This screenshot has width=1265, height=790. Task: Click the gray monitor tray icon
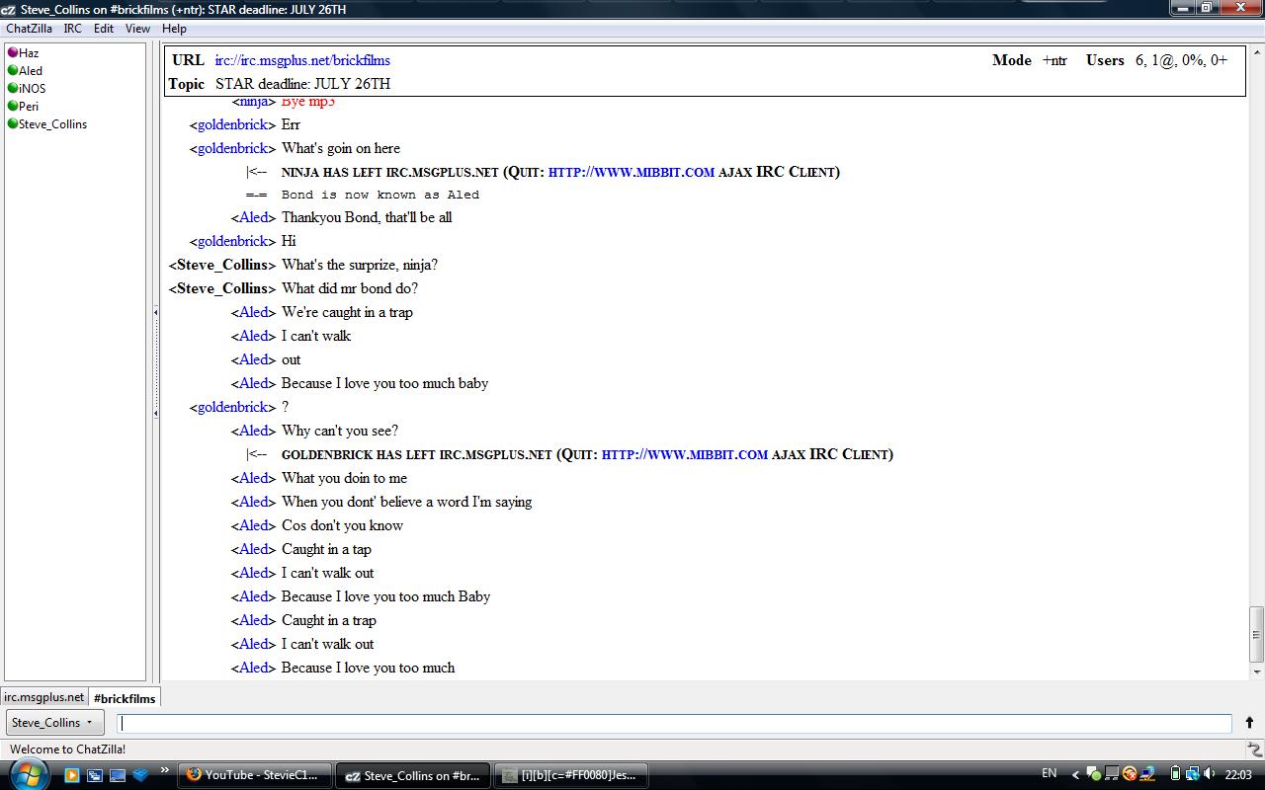click(1112, 774)
